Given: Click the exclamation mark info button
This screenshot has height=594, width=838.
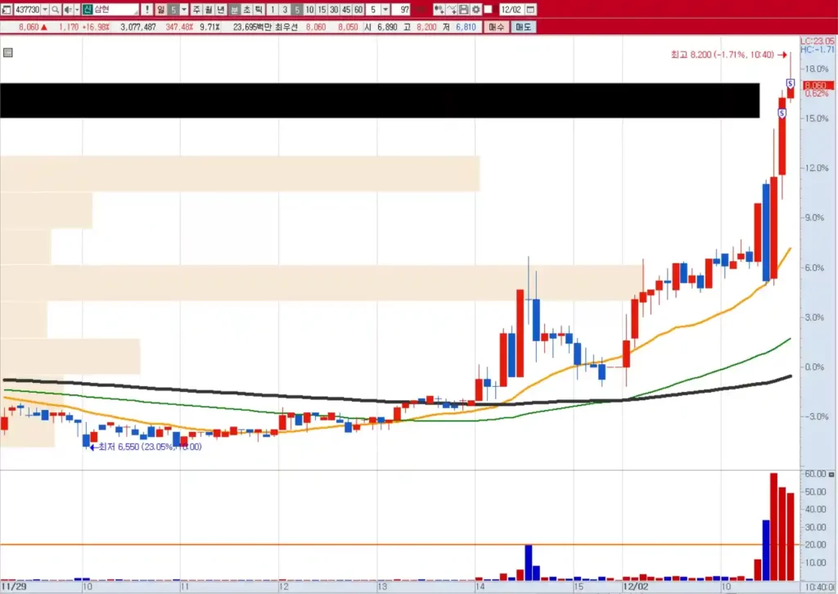Looking at the screenshot, I should coord(147,10).
